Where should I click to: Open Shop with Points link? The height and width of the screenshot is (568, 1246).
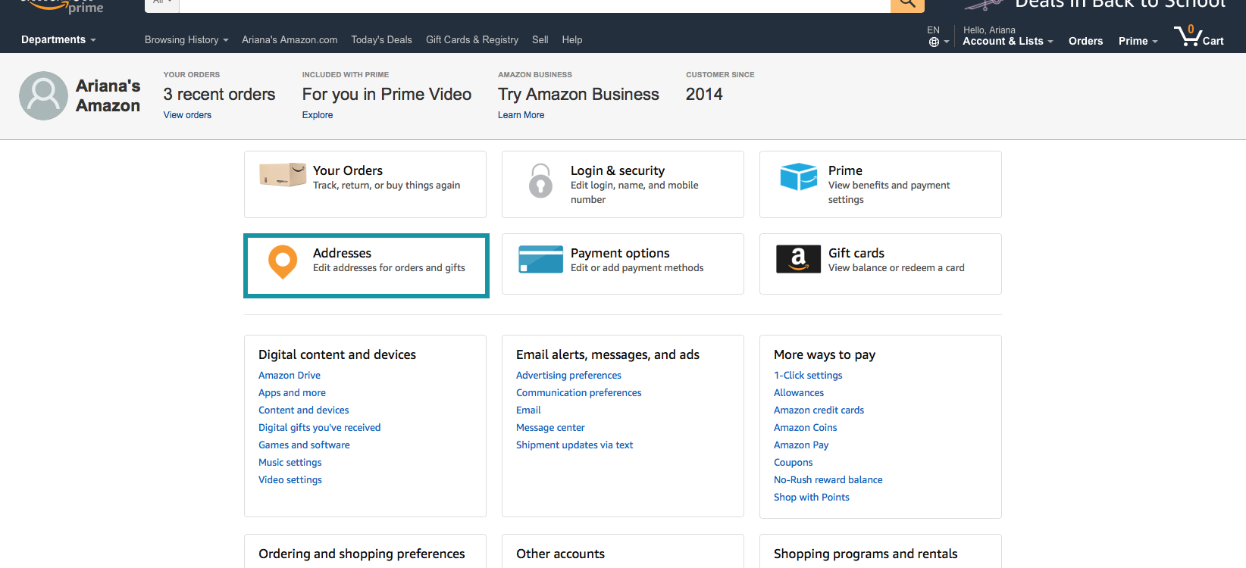tap(812, 497)
